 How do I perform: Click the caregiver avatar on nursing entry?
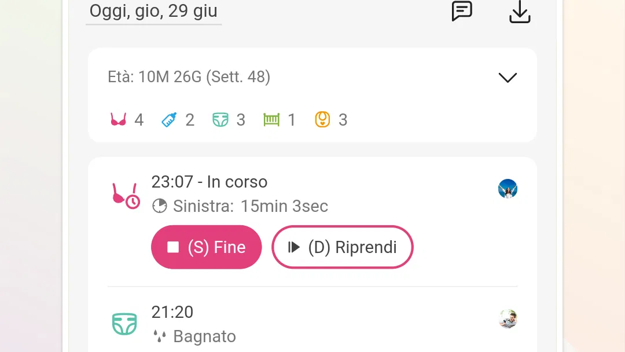coord(508,189)
